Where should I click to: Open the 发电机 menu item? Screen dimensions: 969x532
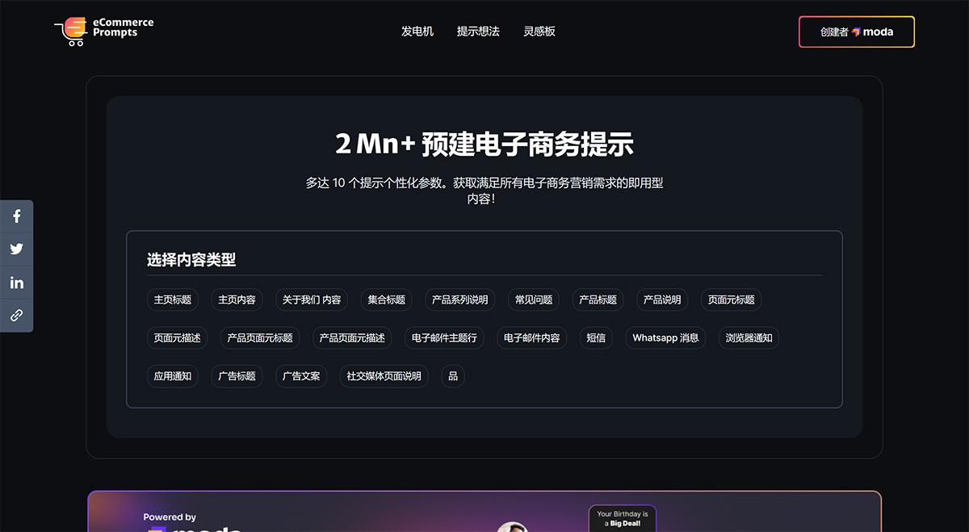point(417,31)
